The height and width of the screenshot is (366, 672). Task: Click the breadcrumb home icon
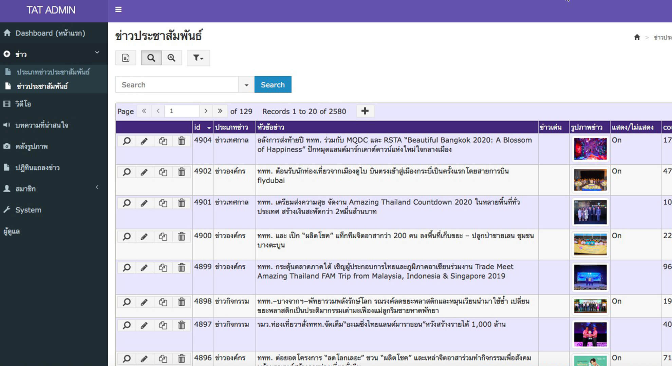pos(637,37)
